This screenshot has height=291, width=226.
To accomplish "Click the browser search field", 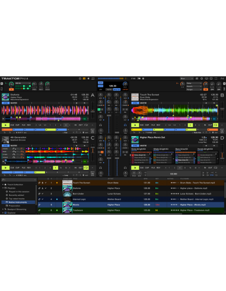I will [x=19, y=180].
